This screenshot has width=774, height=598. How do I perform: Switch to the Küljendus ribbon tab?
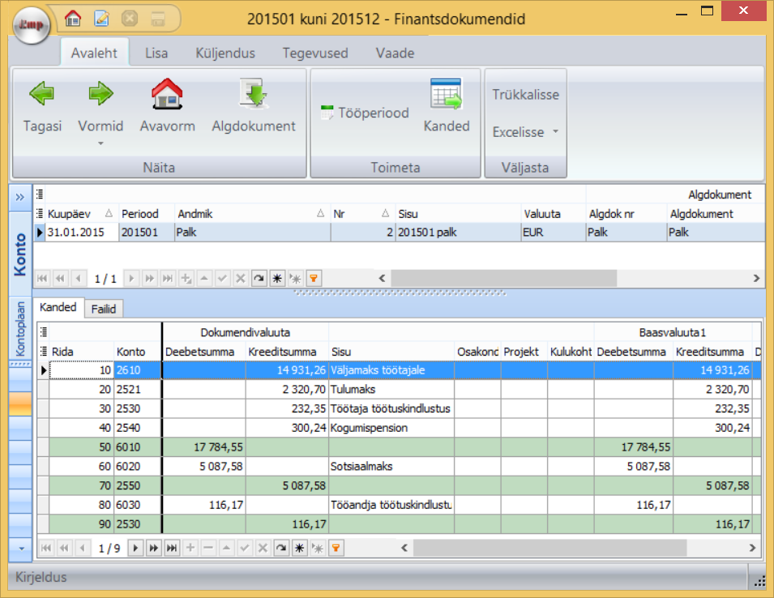225,53
